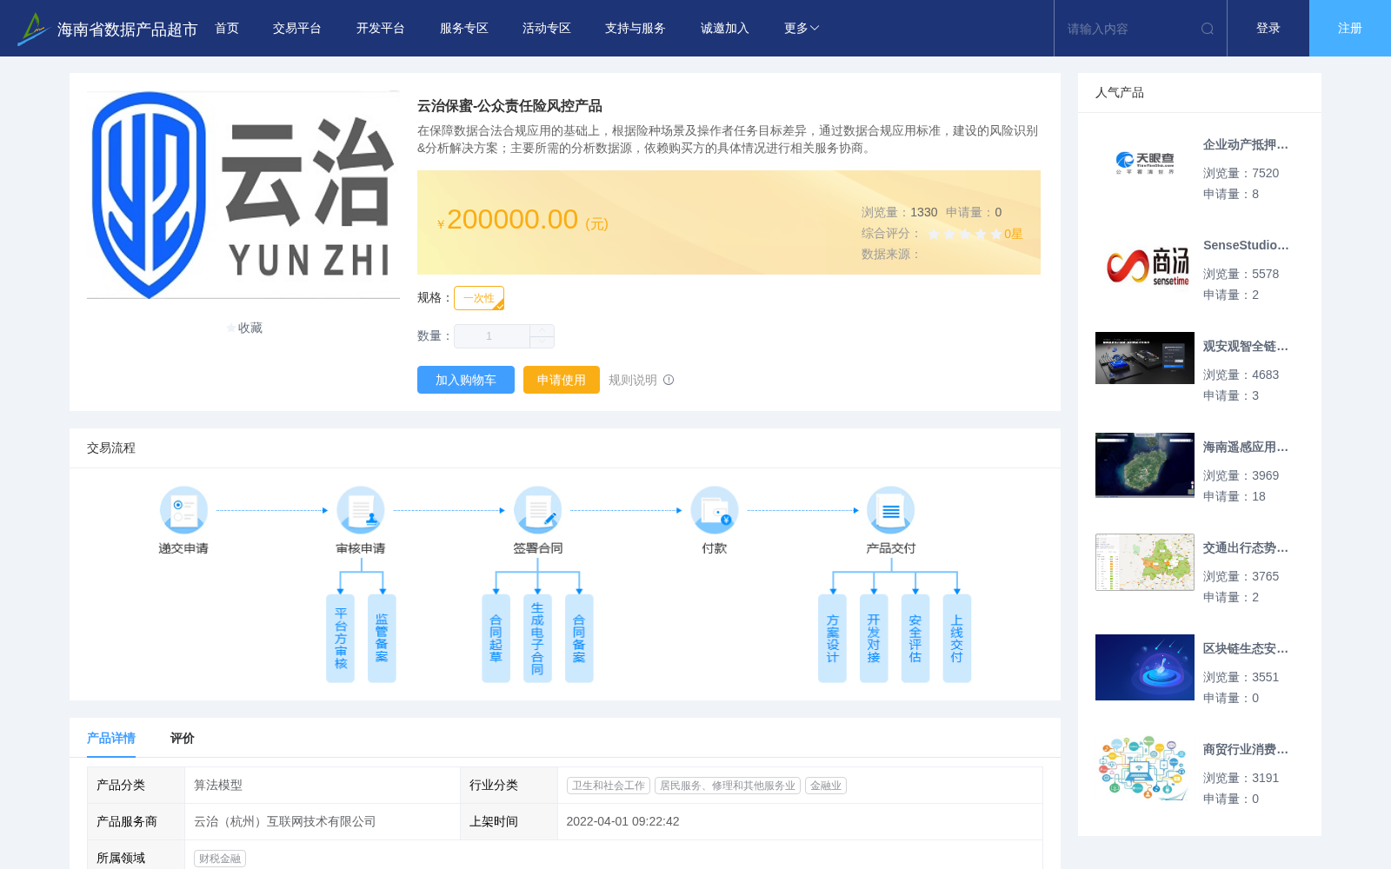Click the search input field 请输入内容
The height and width of the screenshot is (869, 1391).
(x=1128, y=29)
